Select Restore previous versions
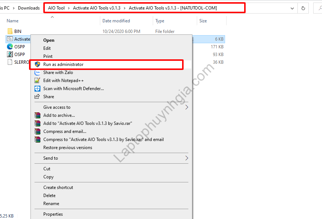 point(68,148)
